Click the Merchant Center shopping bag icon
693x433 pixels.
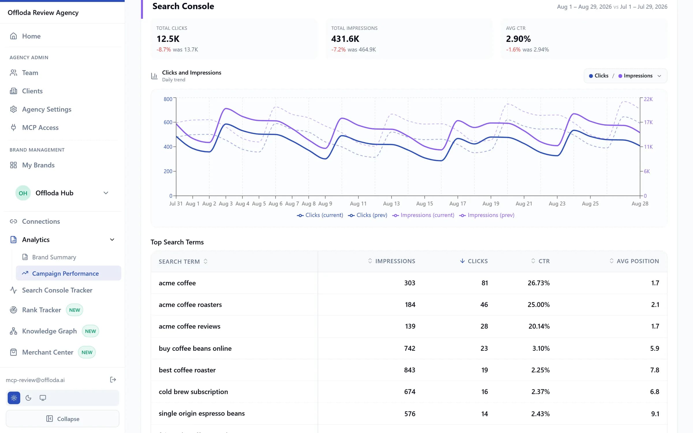(x=13, y=352)
